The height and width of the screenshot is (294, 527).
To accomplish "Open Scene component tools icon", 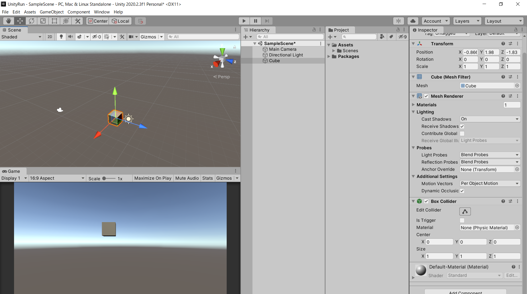I will click(x=122, y=37).
